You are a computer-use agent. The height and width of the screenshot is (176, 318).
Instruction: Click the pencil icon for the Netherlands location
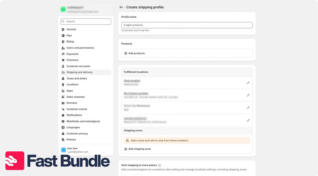(248, 83)
